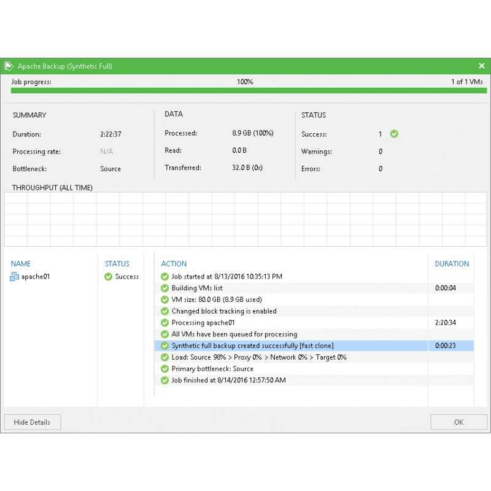Click the backup job icon in title bar
491x491 pixels.
click(x=9, y=66)
